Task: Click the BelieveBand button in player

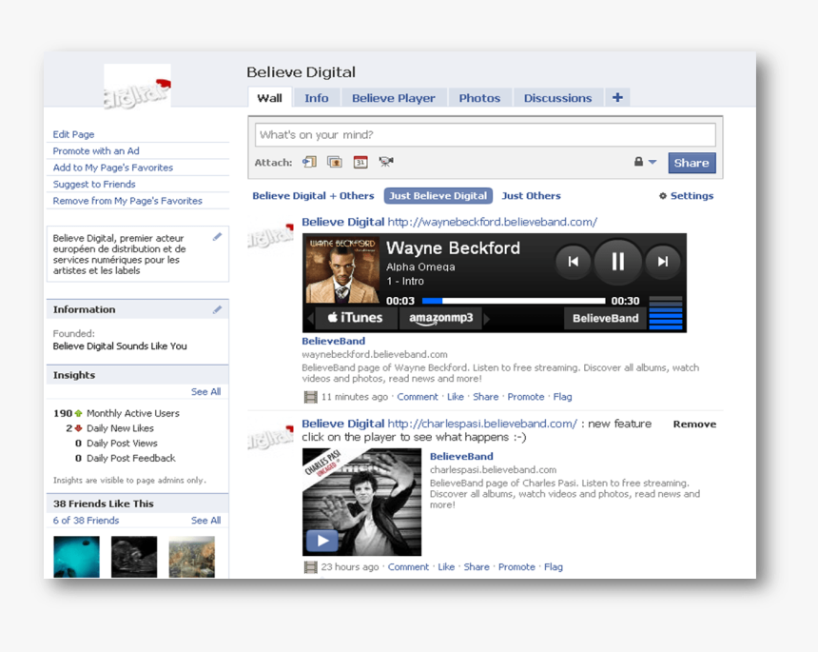Action: click(605, 319)
